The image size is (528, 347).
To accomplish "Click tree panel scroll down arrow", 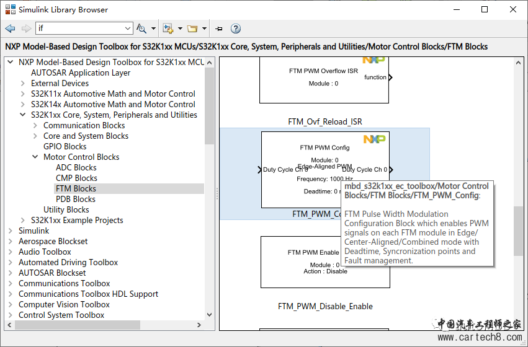I will (x=210, y=315).
